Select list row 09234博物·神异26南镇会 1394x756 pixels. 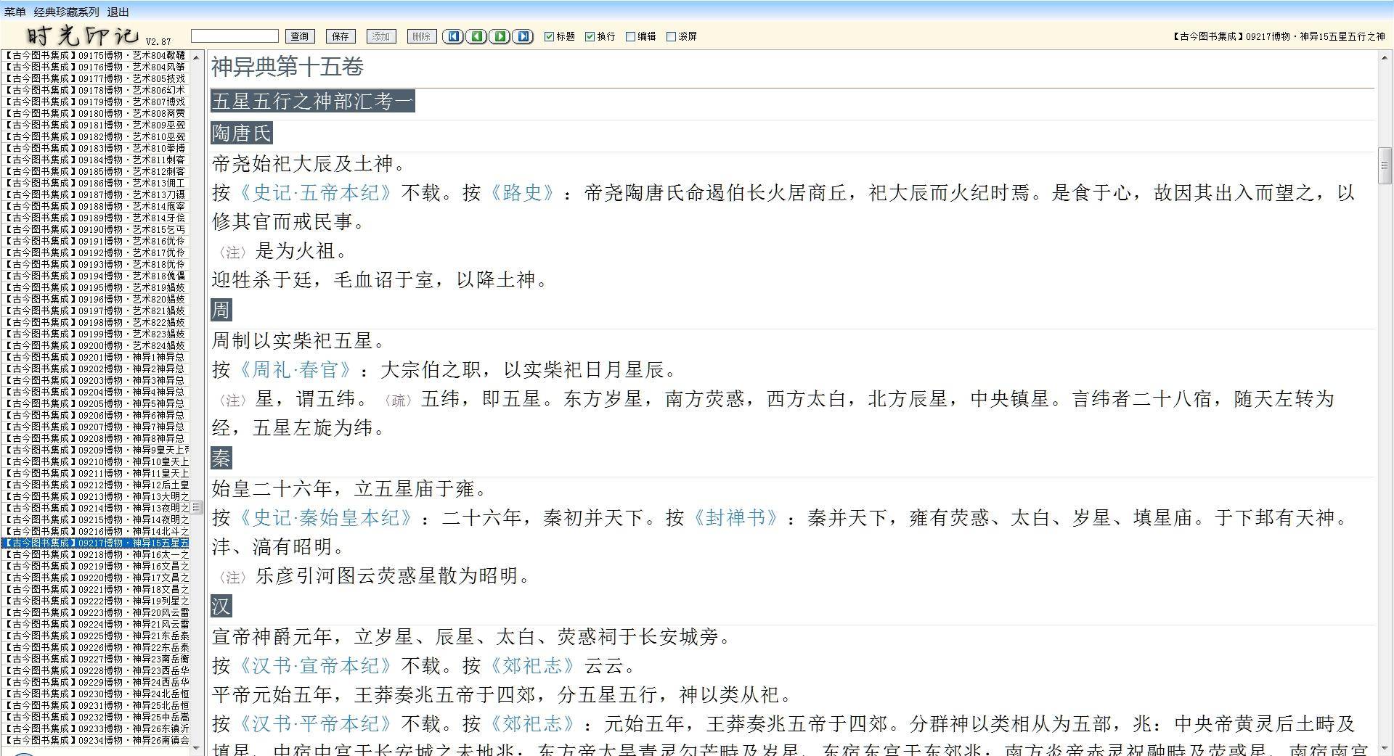(x=95, y=740)
